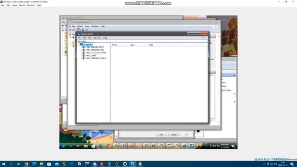Open VirtualBox Nézet menu
Screen dimensions: 297x167
14,5
